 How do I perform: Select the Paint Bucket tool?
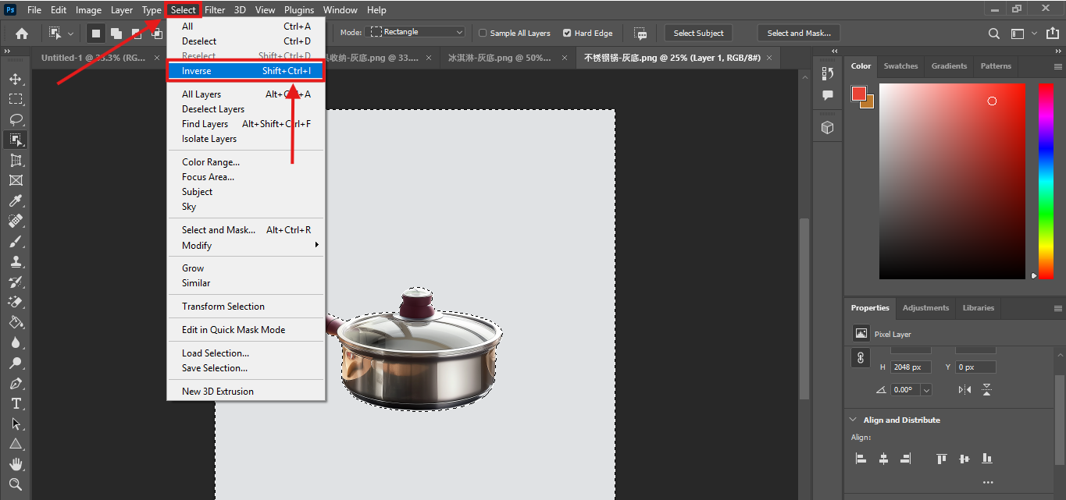16,322
